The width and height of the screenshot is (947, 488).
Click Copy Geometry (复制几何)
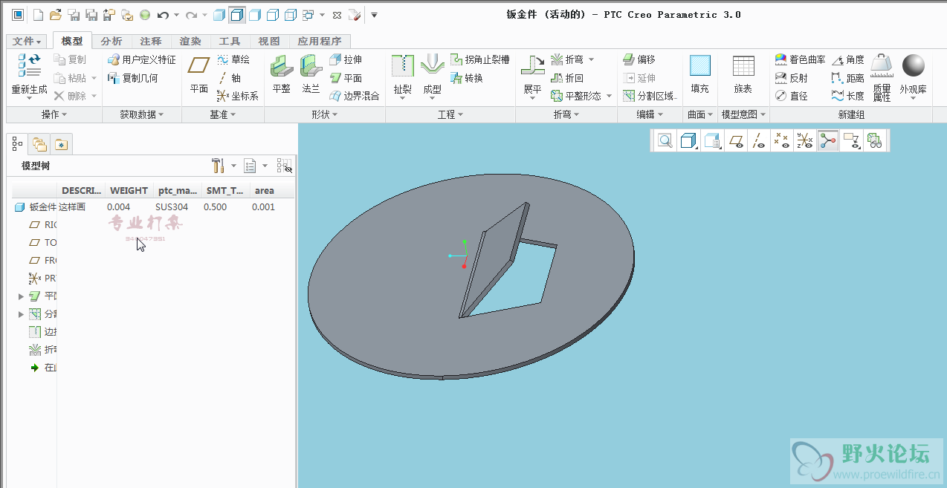click(133, 77)
